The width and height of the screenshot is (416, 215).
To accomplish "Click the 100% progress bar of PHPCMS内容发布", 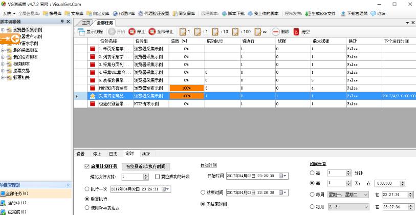I will (x=186, y=88).
